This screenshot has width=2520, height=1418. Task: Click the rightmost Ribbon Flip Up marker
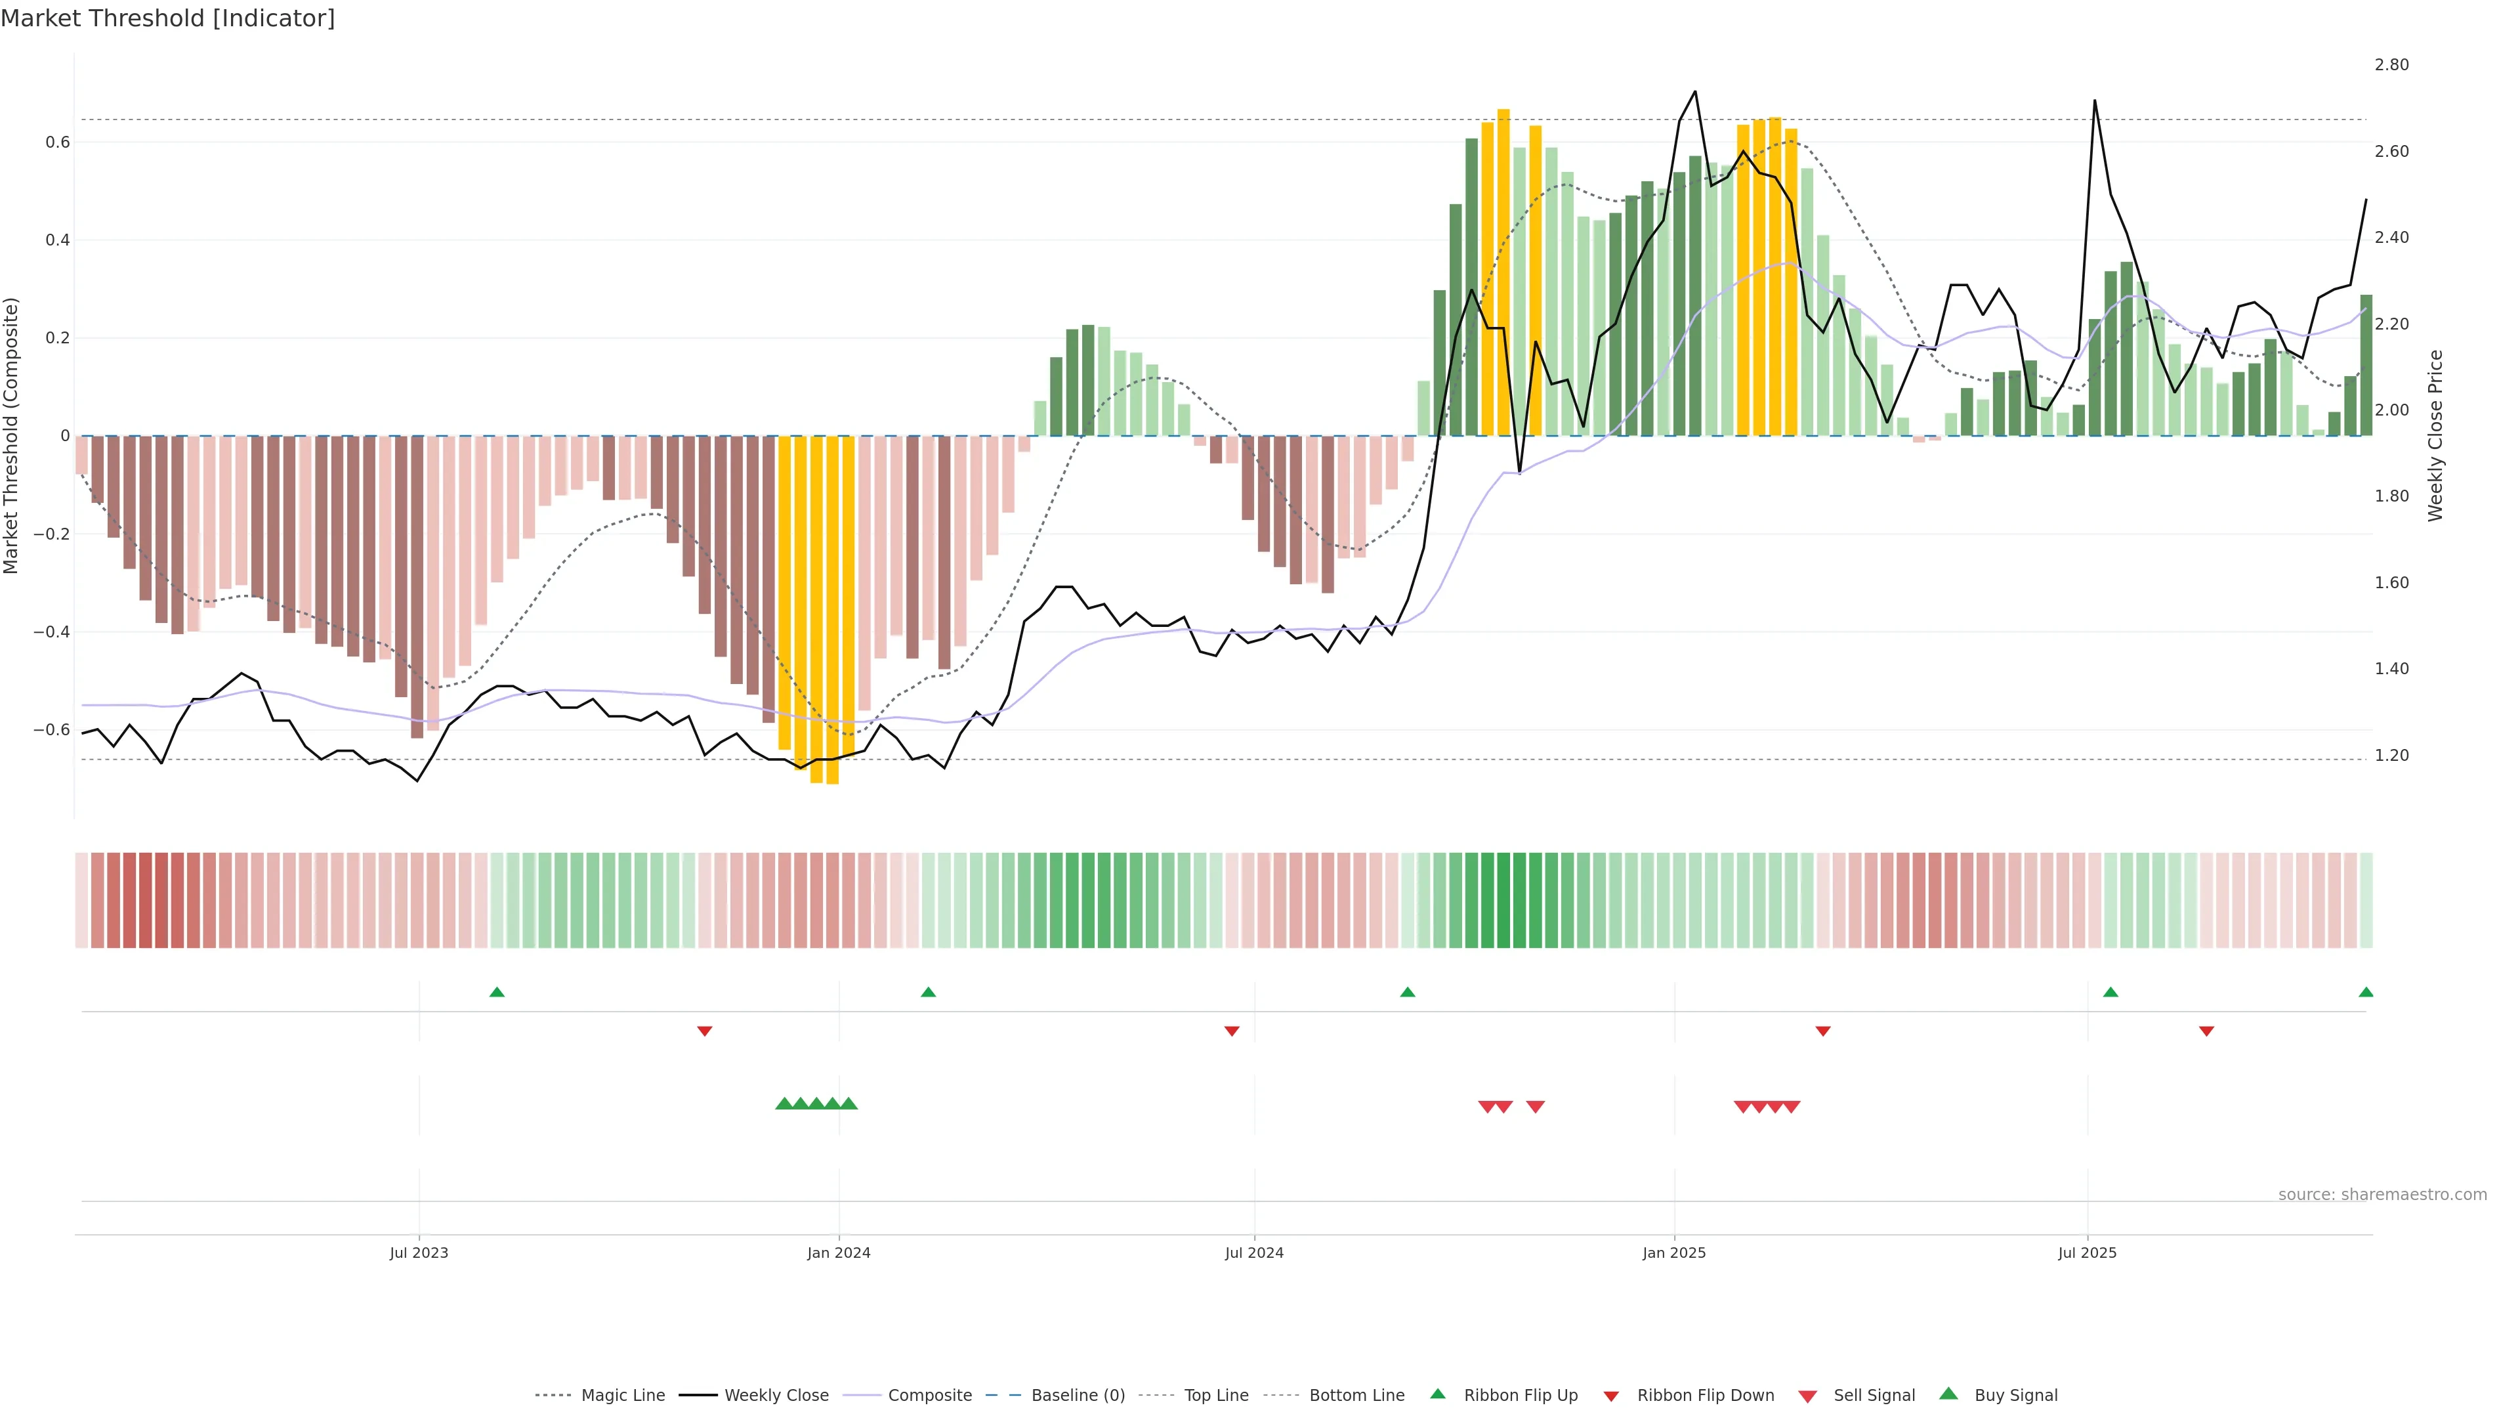click(2365, 993)
